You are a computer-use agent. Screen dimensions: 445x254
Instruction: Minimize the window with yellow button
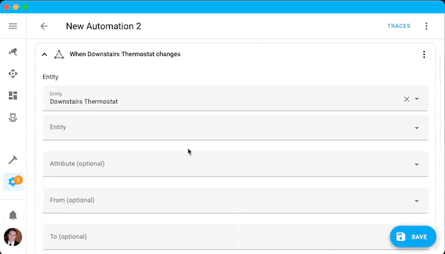coord(16,7)
